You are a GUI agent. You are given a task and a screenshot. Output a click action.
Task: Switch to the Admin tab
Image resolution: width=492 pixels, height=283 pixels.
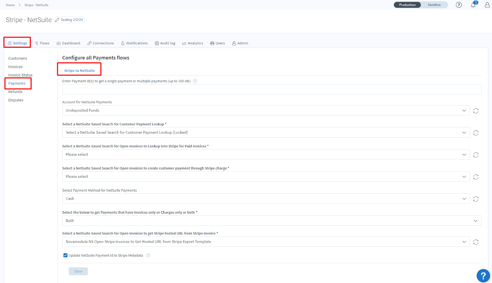click(x=240, y=43)
